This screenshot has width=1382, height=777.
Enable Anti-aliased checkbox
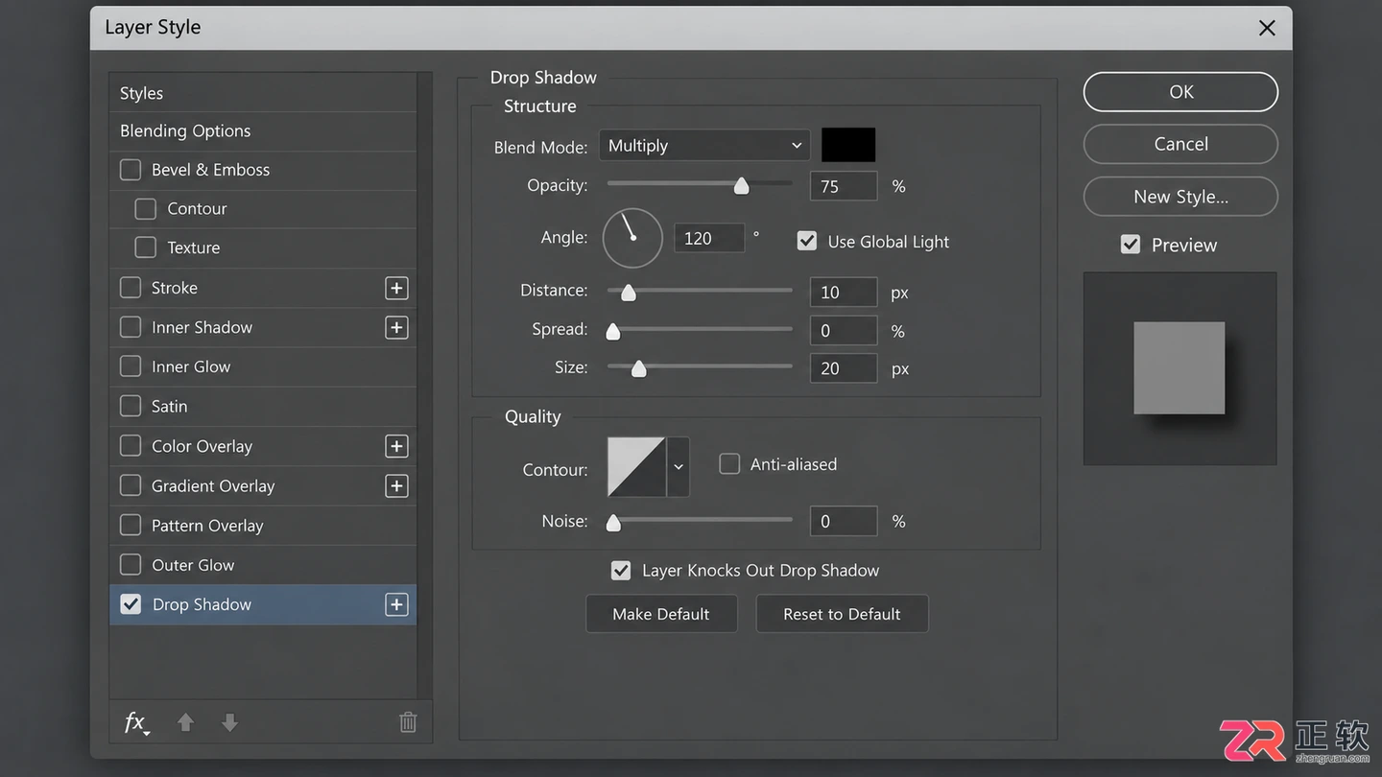pyautogui.click(x=729, y=464)
